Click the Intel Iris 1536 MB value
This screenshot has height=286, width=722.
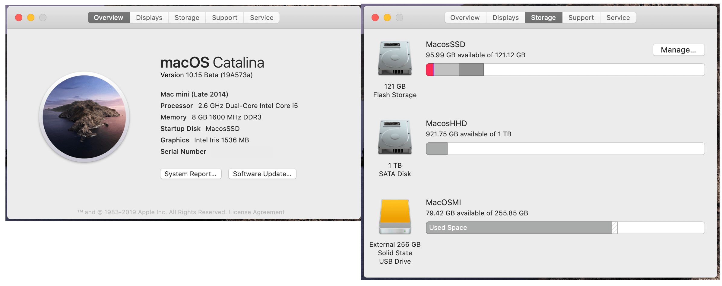click(x=221, y=140)
